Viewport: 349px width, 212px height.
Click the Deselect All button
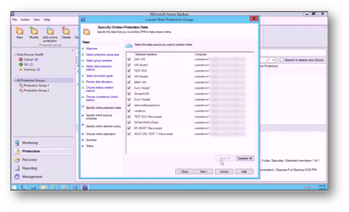point(245,159)
